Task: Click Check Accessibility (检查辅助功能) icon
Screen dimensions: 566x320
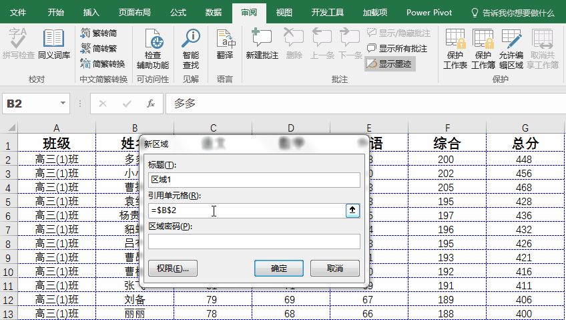Action: (x=153, y=49)
